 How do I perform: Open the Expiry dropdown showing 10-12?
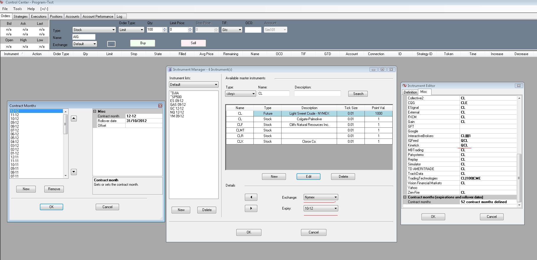click(x=321, y=208)
